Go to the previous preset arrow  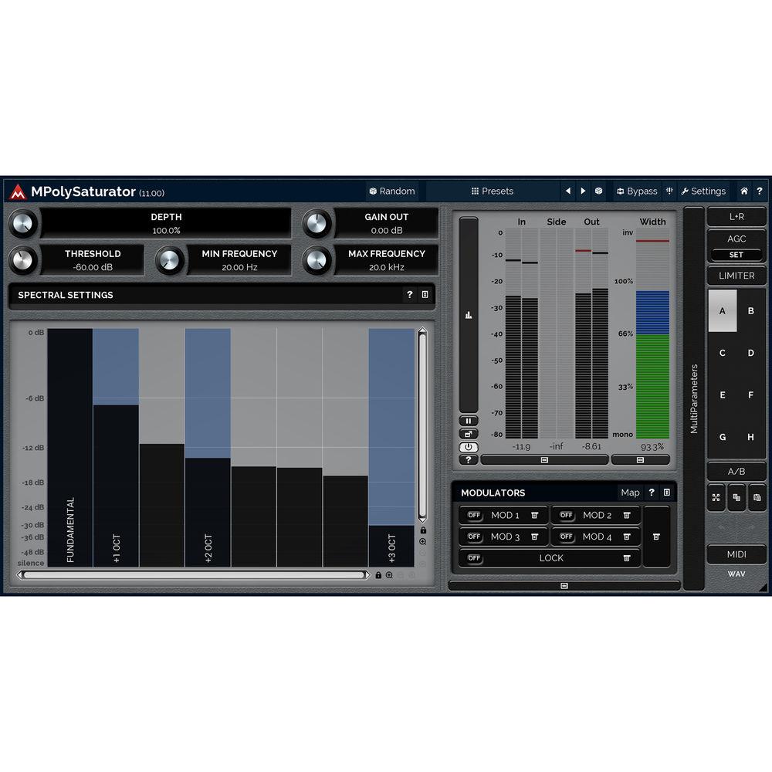[x=568, y=191]
